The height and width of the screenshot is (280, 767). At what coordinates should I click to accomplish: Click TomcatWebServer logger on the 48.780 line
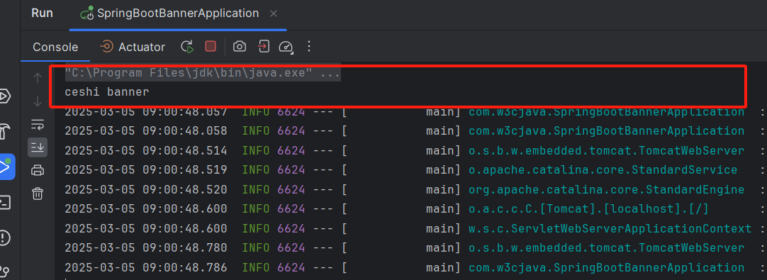[607, 248]
